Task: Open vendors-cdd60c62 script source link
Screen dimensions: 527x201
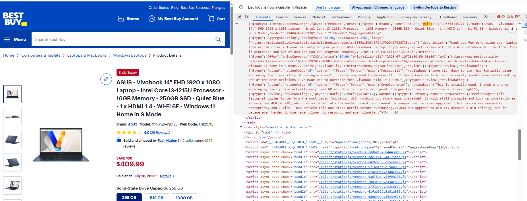Action: [363, 152]
